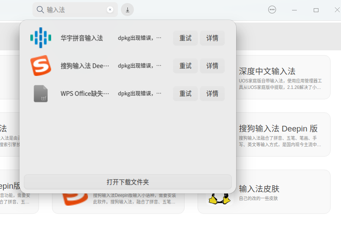
Task: Open the 输入法皮肤 app card
Action: (x=264, y=192)
